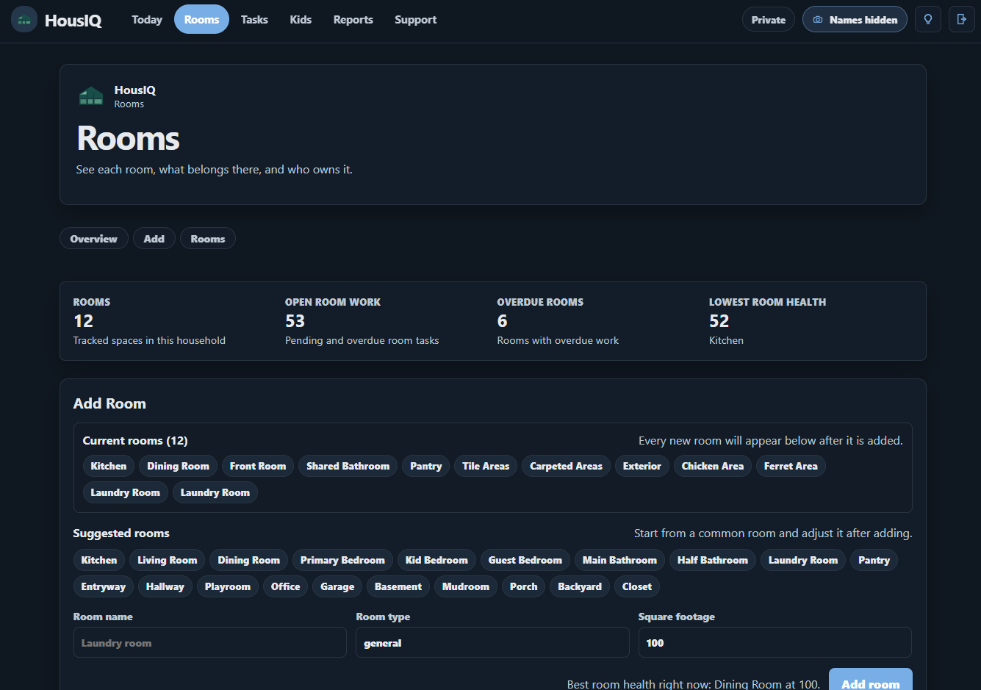Viewport: 981px width, 690px height.
Task: Pick the Basement suggestion
Action: (398, 586)
